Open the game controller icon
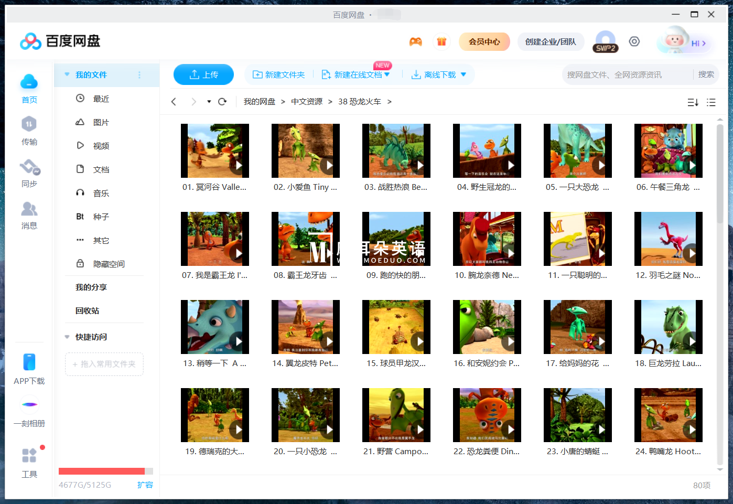 (x=415, y=41)
